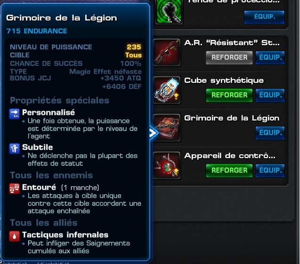This screenshot has width=300, height=264.
Task: Reforge the Cube synthétique
Action: (x=229, y=95)
